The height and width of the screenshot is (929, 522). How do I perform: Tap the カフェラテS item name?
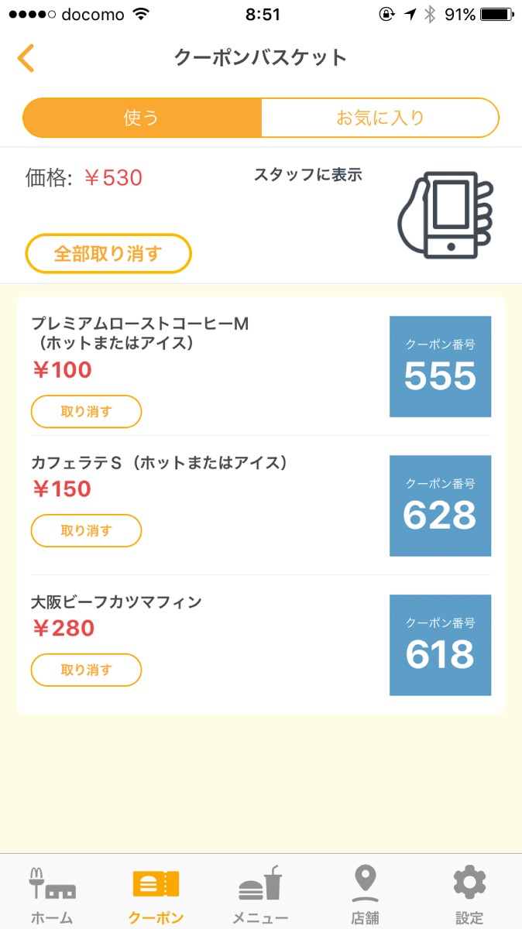tap(160, 463)
